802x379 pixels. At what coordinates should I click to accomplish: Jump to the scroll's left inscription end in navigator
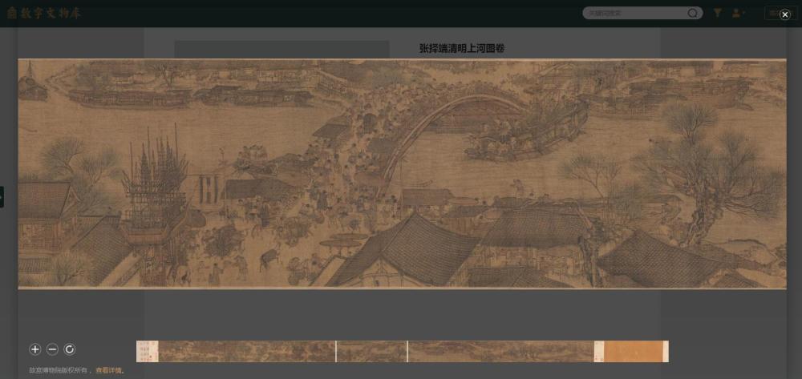tap(148, 352)
